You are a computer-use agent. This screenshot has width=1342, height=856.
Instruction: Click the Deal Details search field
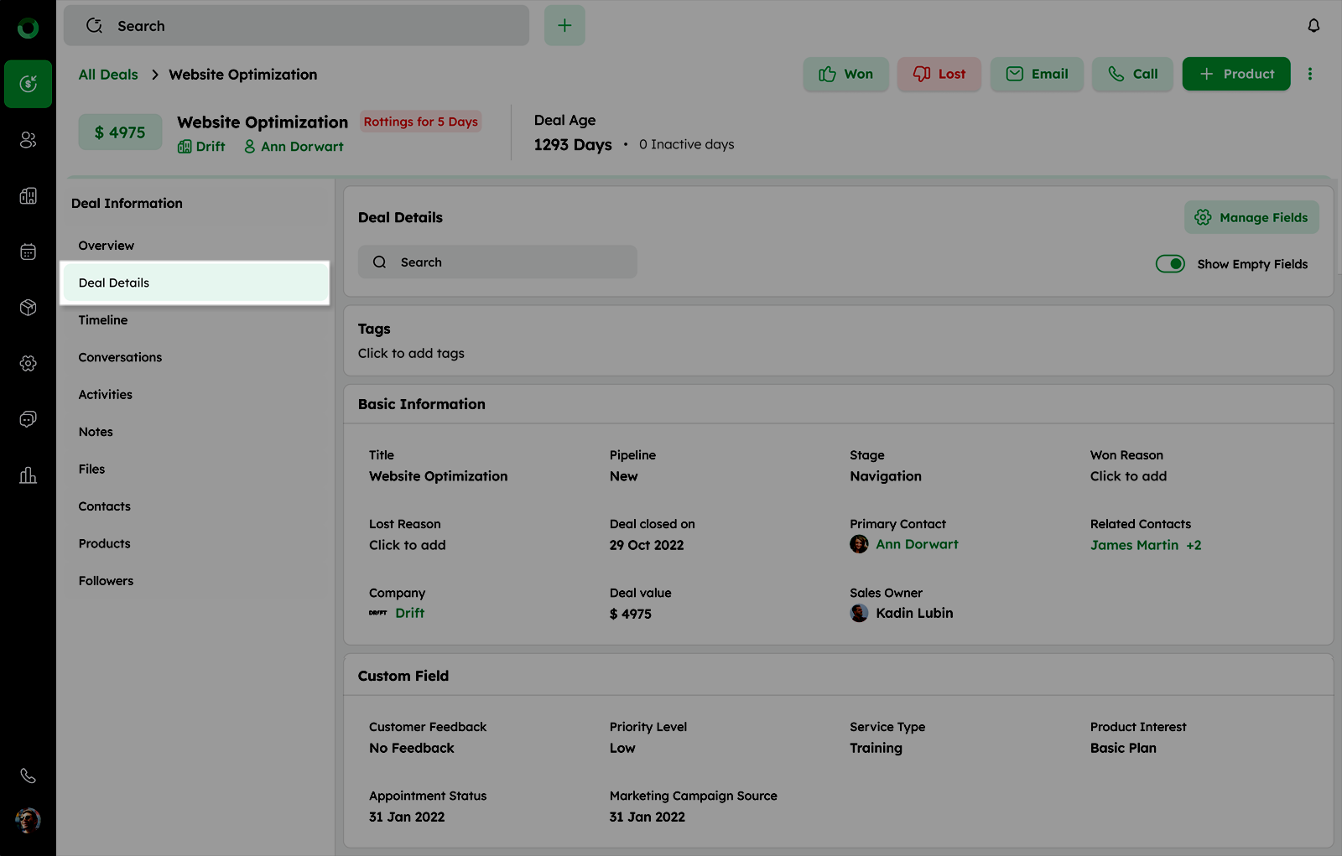[497, 262]
